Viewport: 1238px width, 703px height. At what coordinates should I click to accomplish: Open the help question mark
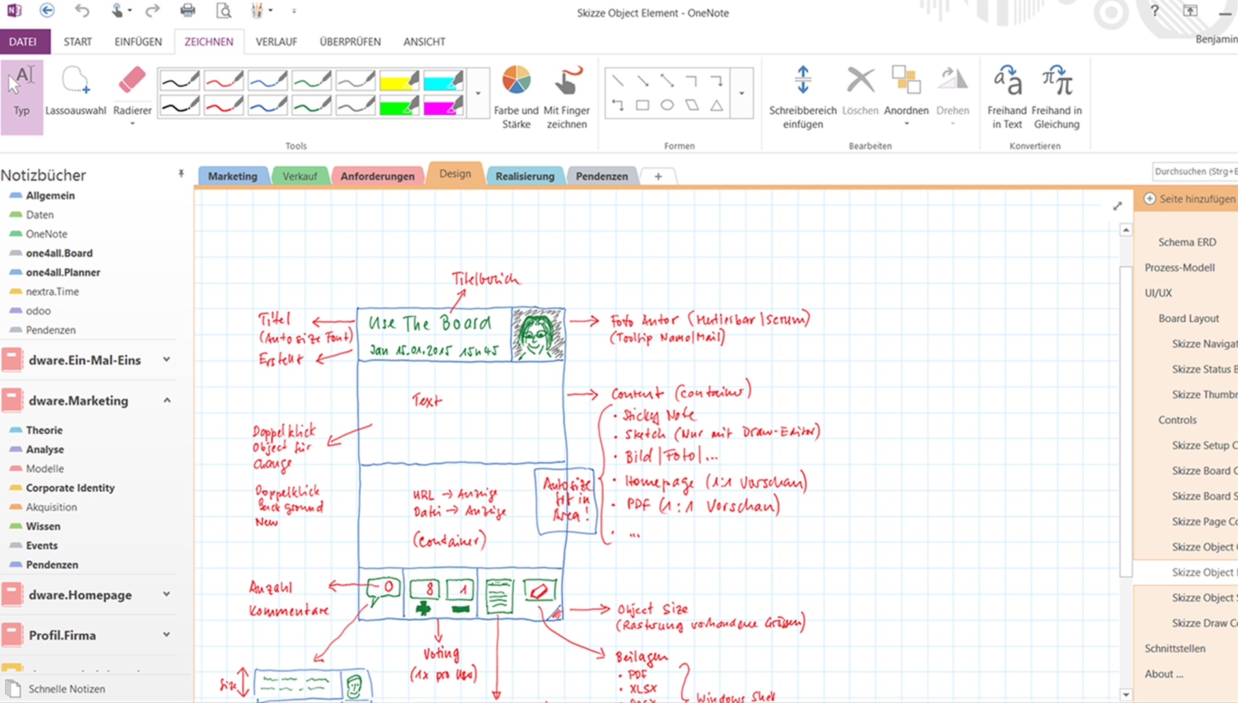pos(1155,10)
